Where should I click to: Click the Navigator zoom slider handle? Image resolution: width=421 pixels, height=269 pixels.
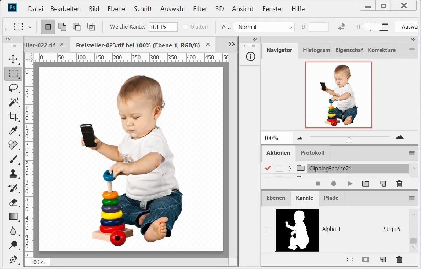(349, 140)
